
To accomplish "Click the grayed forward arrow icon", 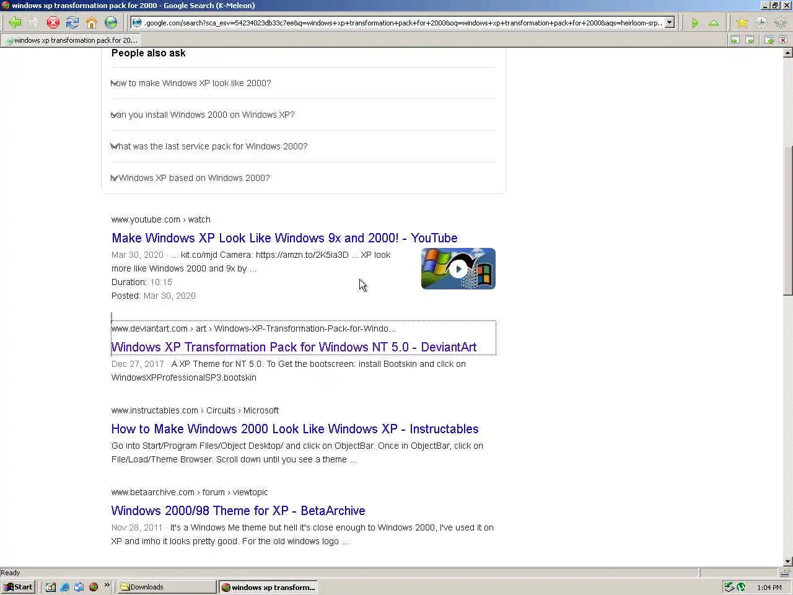I will pyautogui.click(x=33, y=23).
